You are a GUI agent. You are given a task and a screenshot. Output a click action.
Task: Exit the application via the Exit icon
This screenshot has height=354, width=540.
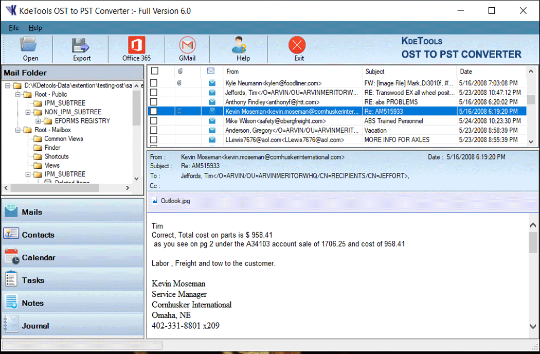297,48
